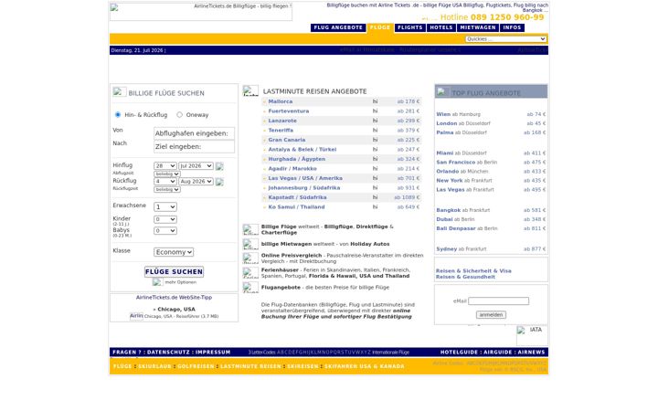Click the 'ab 1089 €' Kapstadt price

[x=407, y=197]
